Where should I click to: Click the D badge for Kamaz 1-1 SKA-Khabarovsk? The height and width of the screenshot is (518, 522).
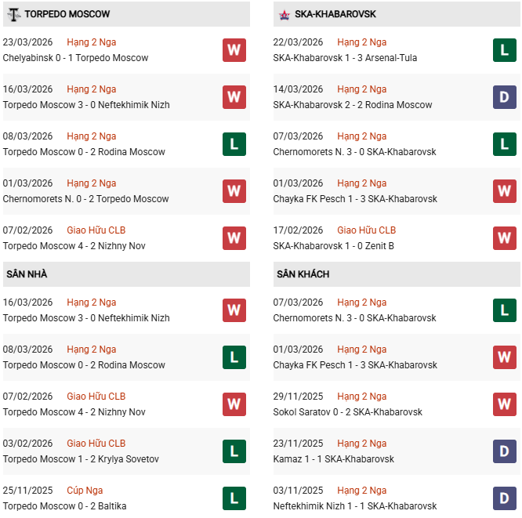504,451
